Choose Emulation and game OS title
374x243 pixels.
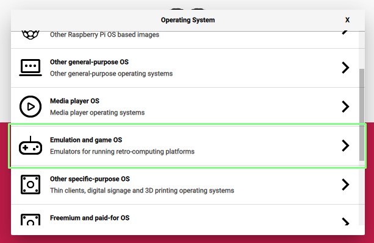(86, 140)
